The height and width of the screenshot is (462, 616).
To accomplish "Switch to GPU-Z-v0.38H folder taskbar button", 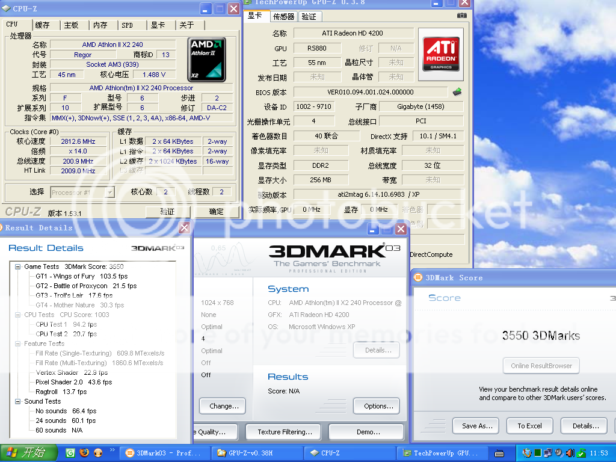I will click(x=256, y=453).
